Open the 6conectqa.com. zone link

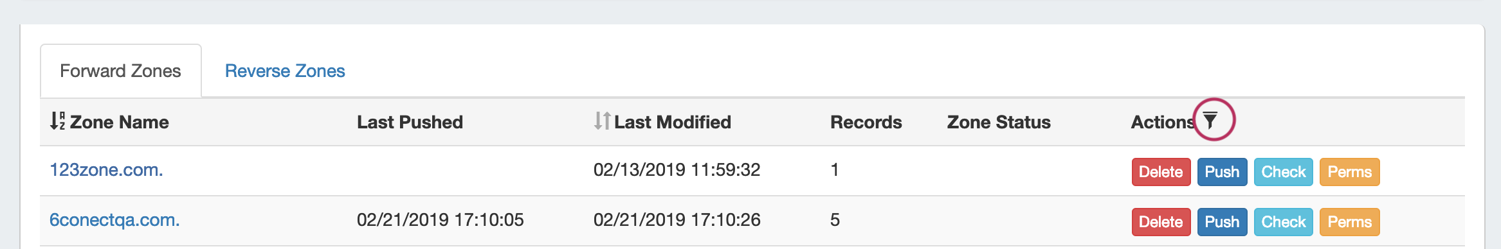114,220
